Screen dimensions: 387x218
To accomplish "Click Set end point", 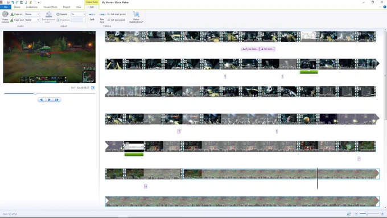I will (116, 20).
